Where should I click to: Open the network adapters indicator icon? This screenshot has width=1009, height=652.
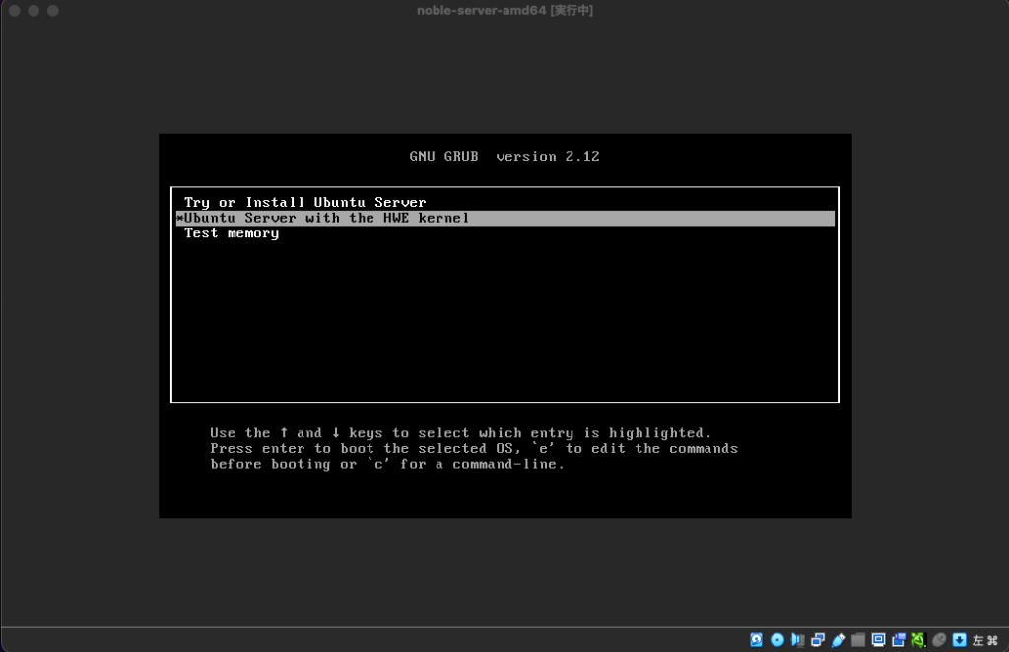818,640
